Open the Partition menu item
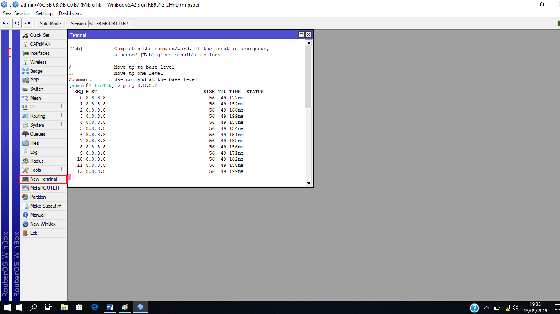This screenshot has height=314, width=560. coord(44,197)
